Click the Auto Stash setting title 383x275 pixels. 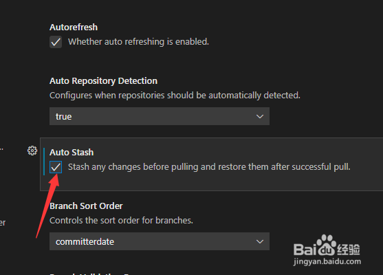pyautogui.click(x=72, y=153)
